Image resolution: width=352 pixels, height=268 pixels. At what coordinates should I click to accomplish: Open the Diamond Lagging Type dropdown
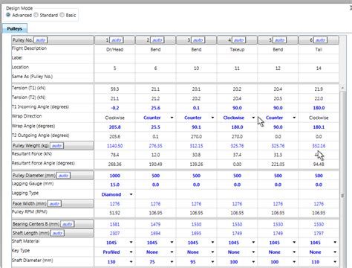tap(131, 194)
